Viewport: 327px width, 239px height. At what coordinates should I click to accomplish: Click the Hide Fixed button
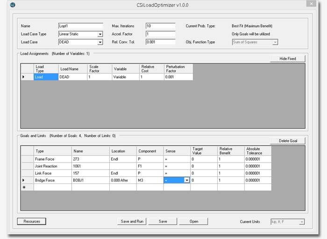coord(288,59)
